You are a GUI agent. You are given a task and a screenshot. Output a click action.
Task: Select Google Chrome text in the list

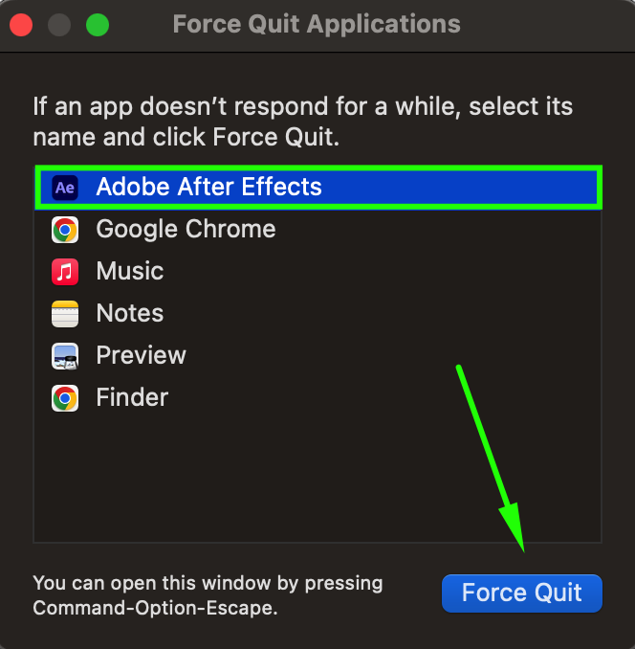coord(186,230)
